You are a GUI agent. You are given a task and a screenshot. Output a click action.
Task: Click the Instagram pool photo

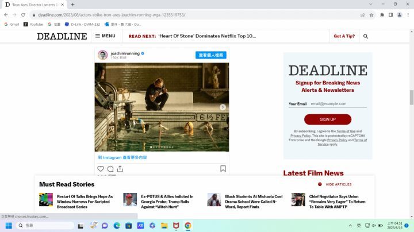click(162, 107)
